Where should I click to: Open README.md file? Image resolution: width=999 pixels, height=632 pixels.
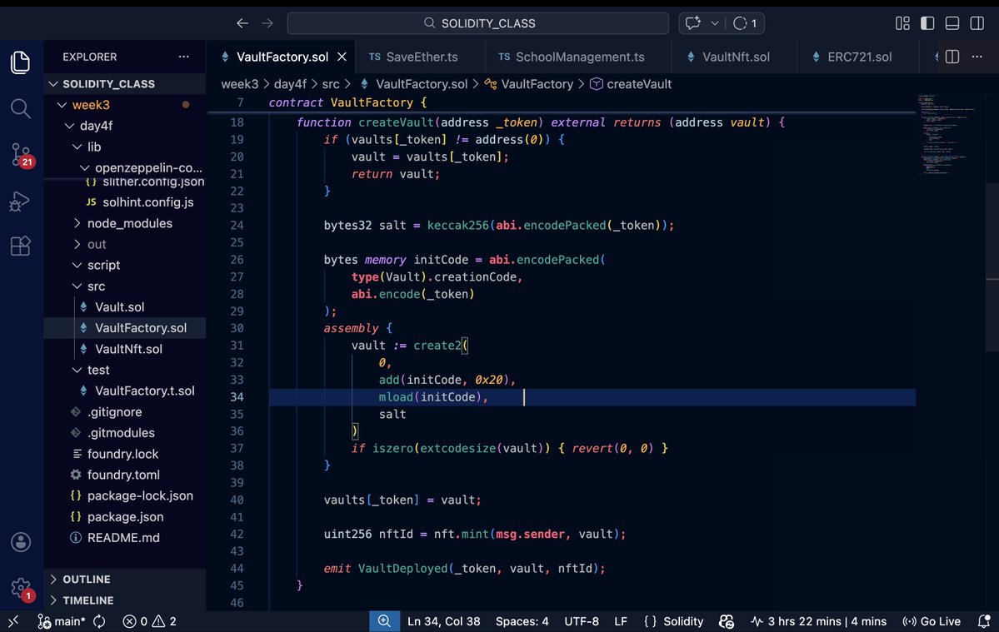(x=125, y=538)
